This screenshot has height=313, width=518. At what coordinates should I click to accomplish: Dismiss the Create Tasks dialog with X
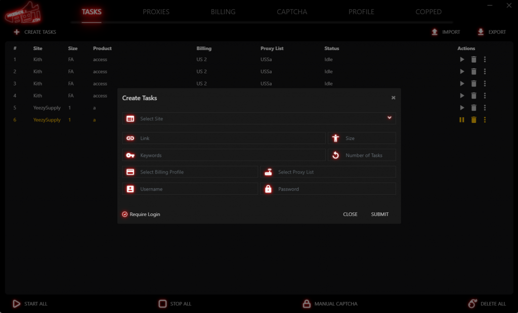[x=394, y=98]
